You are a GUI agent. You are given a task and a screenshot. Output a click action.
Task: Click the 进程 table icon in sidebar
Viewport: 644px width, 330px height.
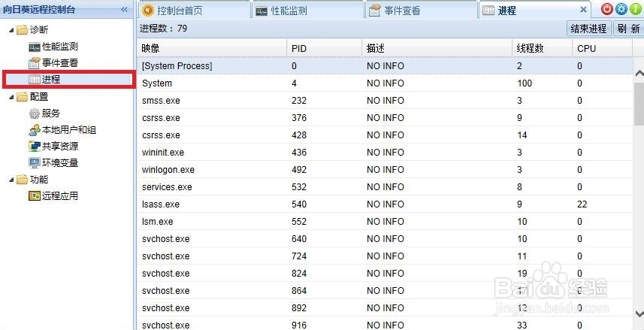35,80
